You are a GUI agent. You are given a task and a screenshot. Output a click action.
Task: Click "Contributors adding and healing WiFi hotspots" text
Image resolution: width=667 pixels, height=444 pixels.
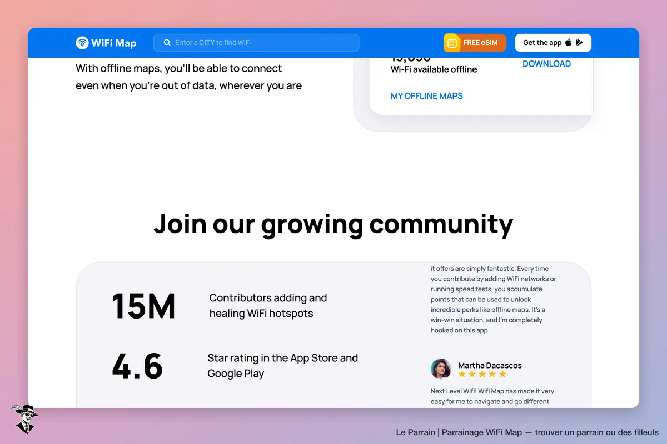268,306
